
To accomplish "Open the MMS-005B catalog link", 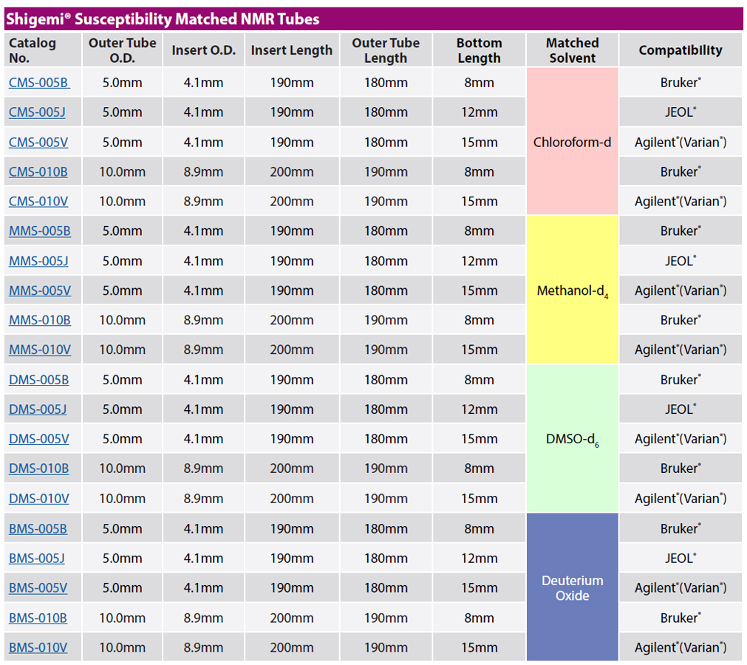I will (40, 231).
